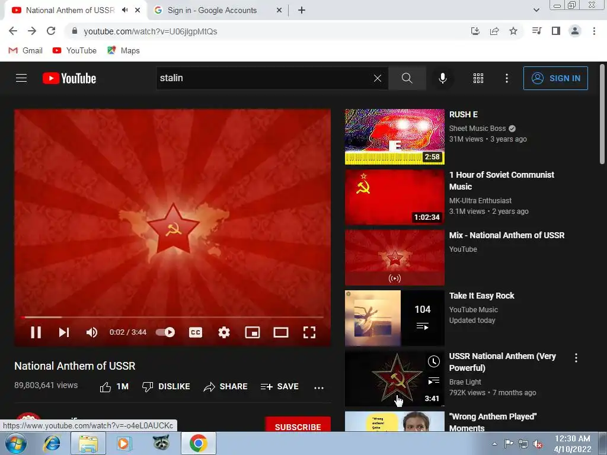The height and width of the screenshot is (455, 607).
Task: Pause the video playback
Action: 36,332
